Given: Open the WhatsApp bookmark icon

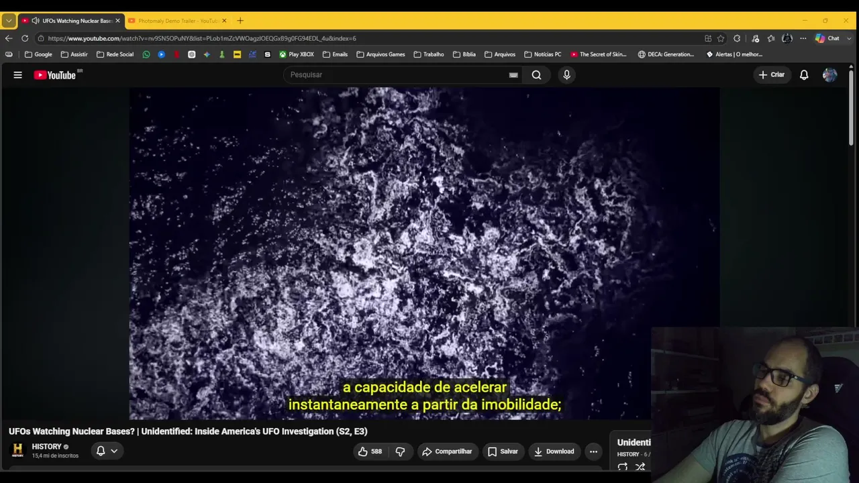Looking at the screenshot, I should 146,54.
